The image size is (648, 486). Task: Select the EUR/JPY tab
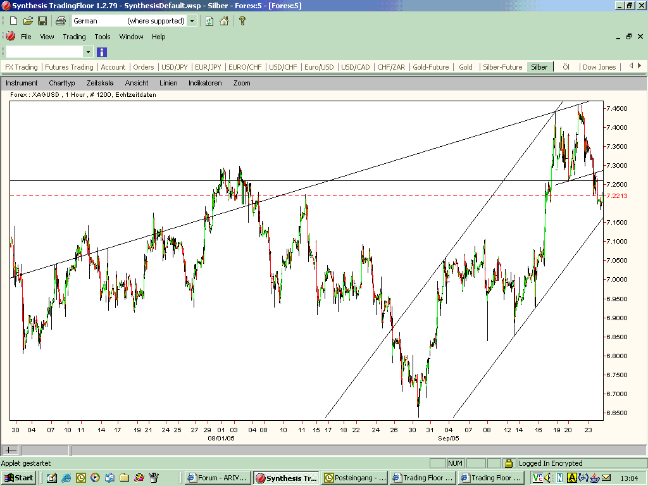(208, 67)
